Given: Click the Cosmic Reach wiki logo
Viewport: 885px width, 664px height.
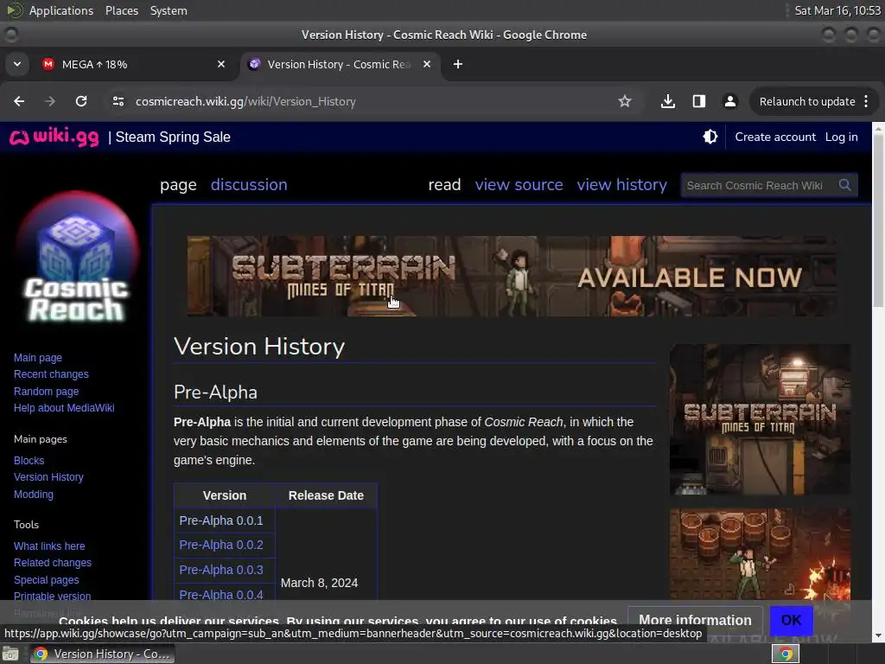Looking at the screenshot, I should pos(76,258).
